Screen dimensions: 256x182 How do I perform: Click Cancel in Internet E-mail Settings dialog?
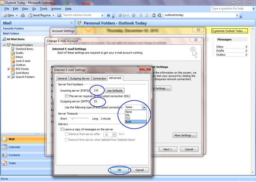(x=139, y=170)
